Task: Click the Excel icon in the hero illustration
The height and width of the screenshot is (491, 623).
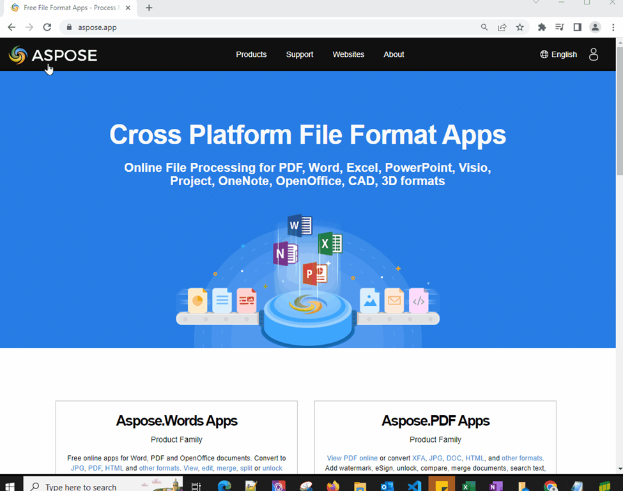Action: (330, 243)
